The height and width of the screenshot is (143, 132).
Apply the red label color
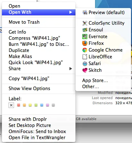point(19,105)
